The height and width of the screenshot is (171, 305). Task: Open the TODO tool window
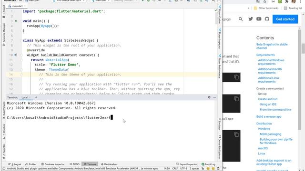tap(74, 164)
